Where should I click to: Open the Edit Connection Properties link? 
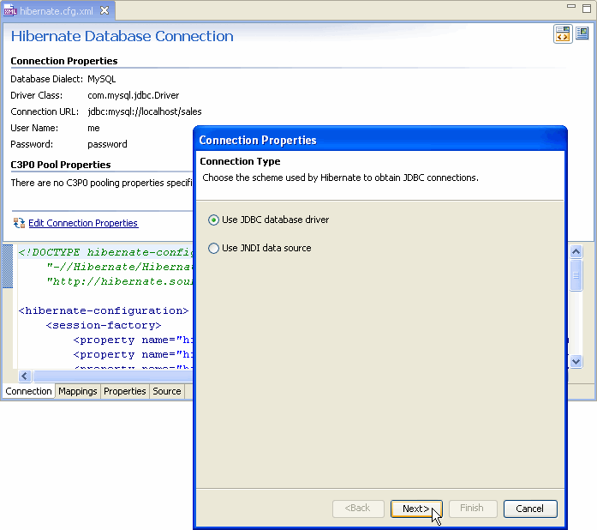click(83, 223)
